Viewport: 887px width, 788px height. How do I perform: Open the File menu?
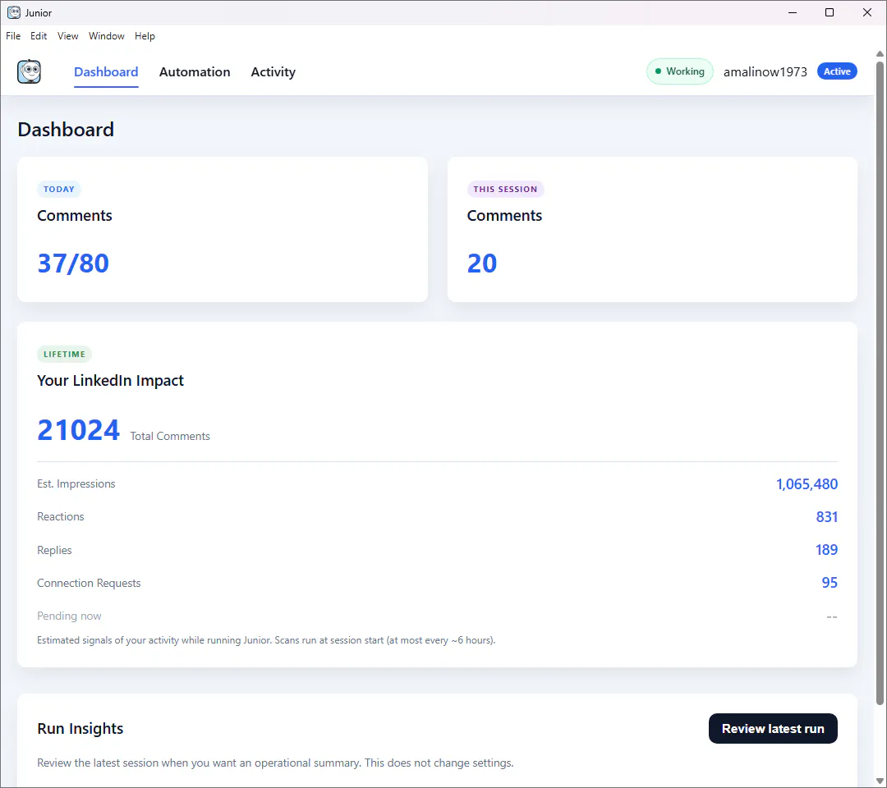[x=13, y=35]
